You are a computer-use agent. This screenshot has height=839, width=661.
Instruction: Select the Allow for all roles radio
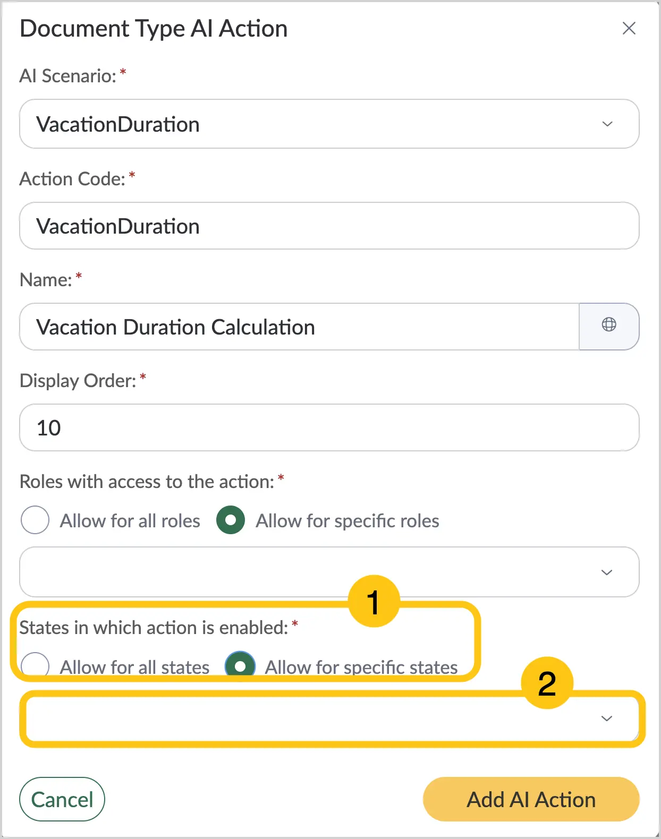(35, 520)
